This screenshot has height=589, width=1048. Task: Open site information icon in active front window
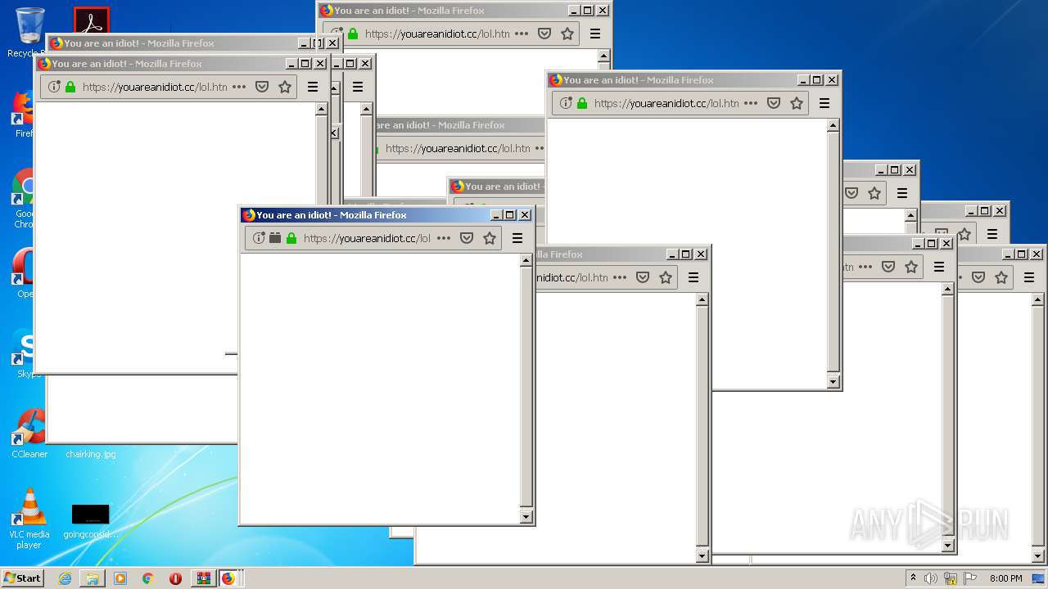pyautogui.click(x=259, y=238)
